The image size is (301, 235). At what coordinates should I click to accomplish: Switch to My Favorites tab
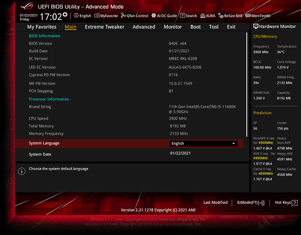coord(42,27)
